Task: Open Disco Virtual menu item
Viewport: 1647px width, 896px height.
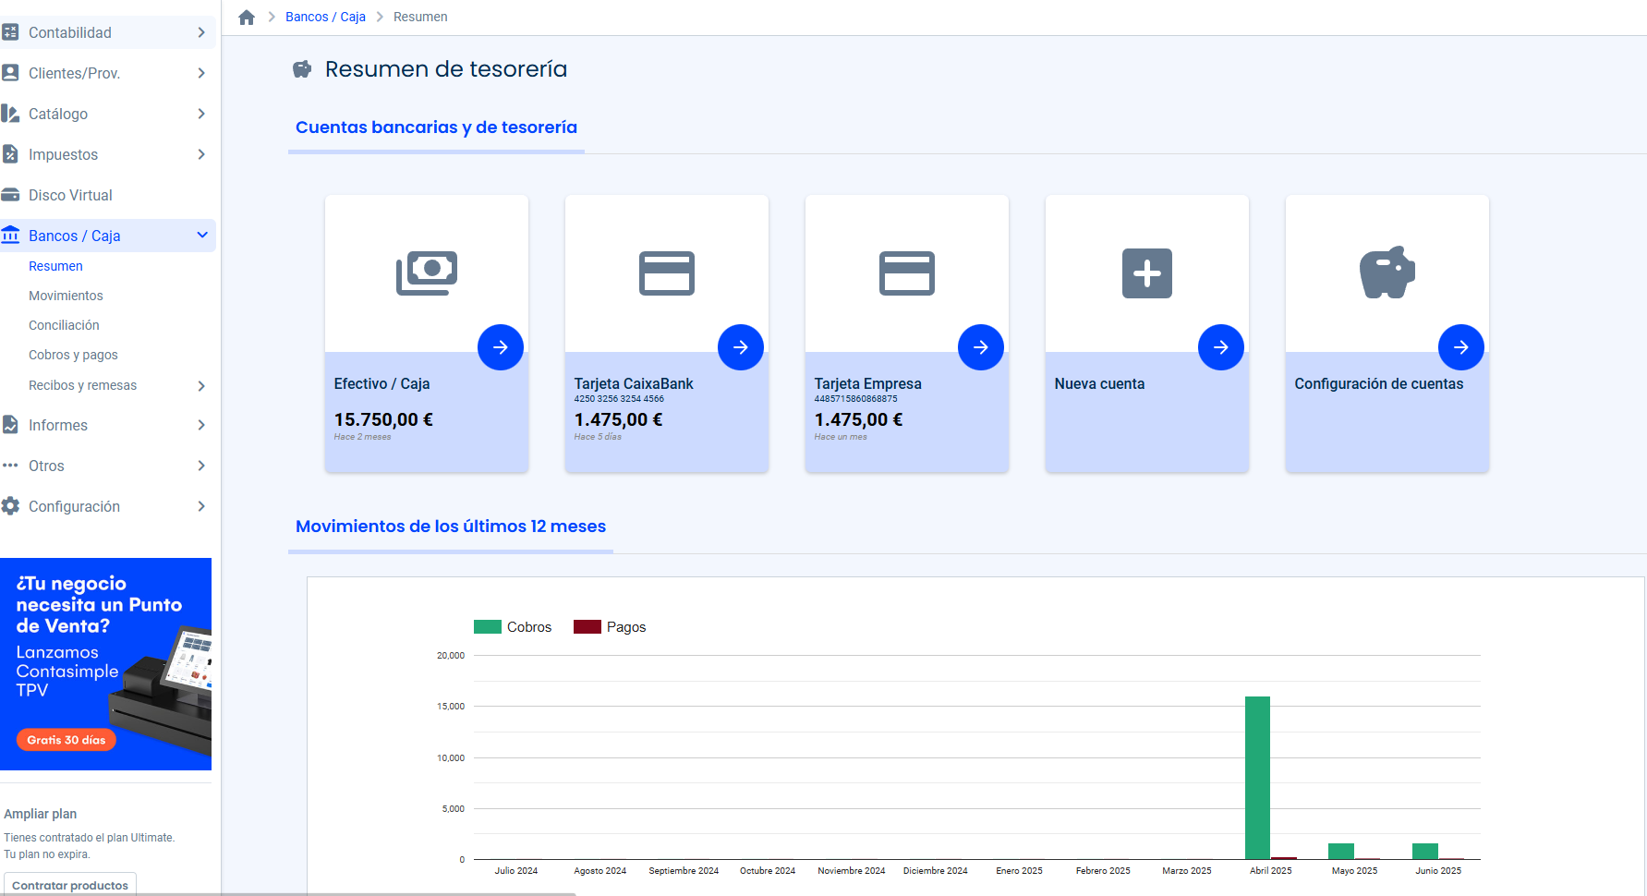Action: (x=70, y=195)
